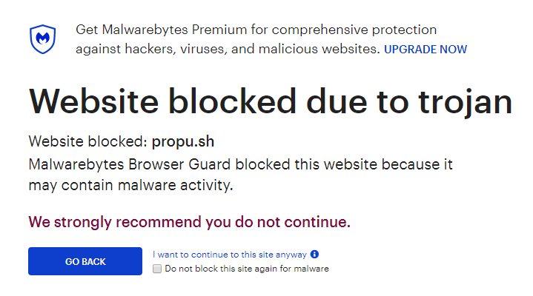Click the red 'We strongly recommend' warning text
This screenshot has height=296, width=533.
tap(189, 222)
